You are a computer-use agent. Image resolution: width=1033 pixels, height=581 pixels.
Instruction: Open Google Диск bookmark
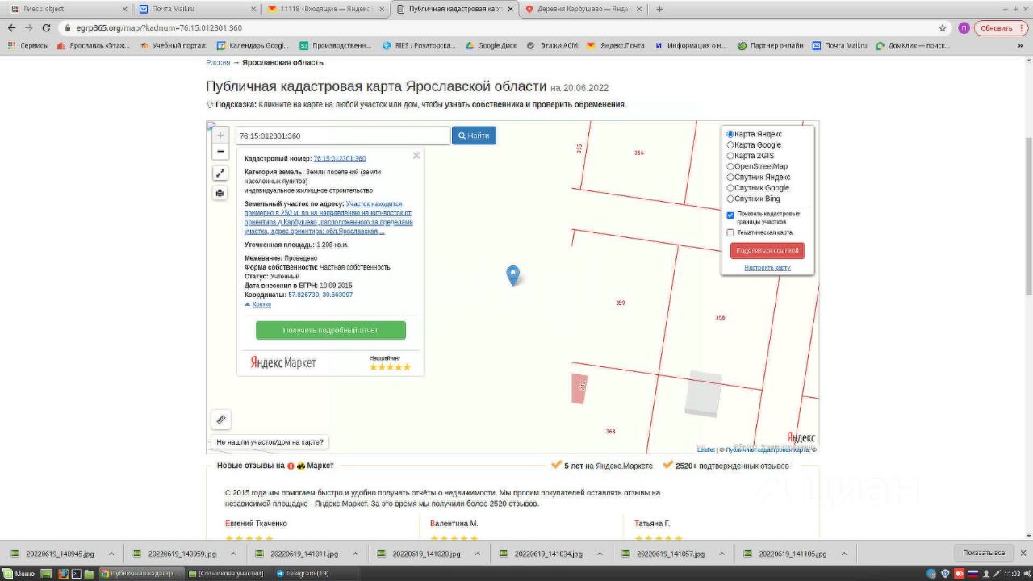pyautogui.click(x=491, y=45)
